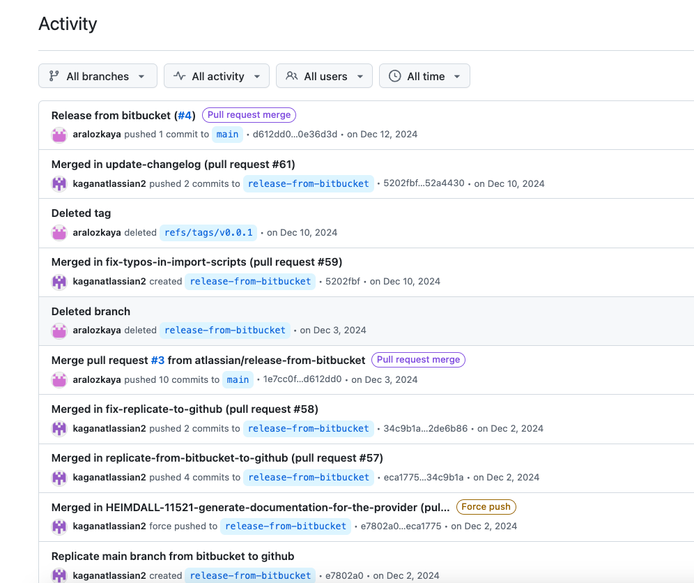
Task: Follow the #3 pull request link
Action: [x=156, y=360]
